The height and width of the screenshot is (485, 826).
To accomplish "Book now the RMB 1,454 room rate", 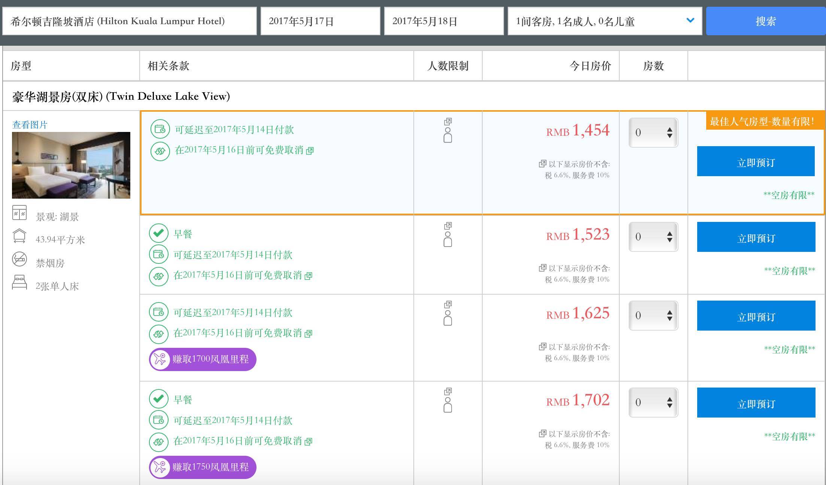I will pos(756,161).
